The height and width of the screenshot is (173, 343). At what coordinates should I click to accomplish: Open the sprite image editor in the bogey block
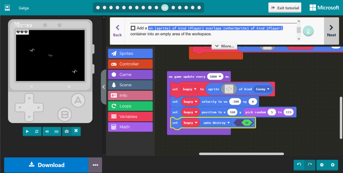(229, 89)
